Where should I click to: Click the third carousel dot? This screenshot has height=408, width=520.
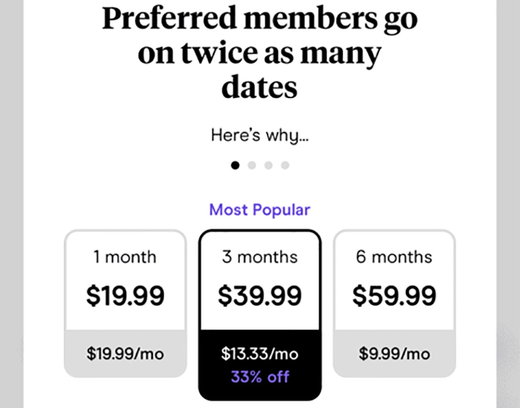pos(269,165)
